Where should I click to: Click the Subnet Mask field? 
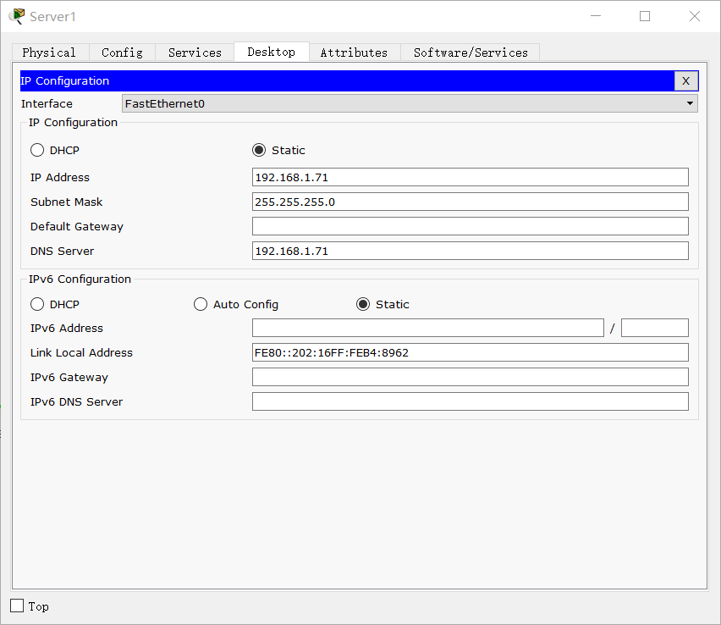point(470,202)
